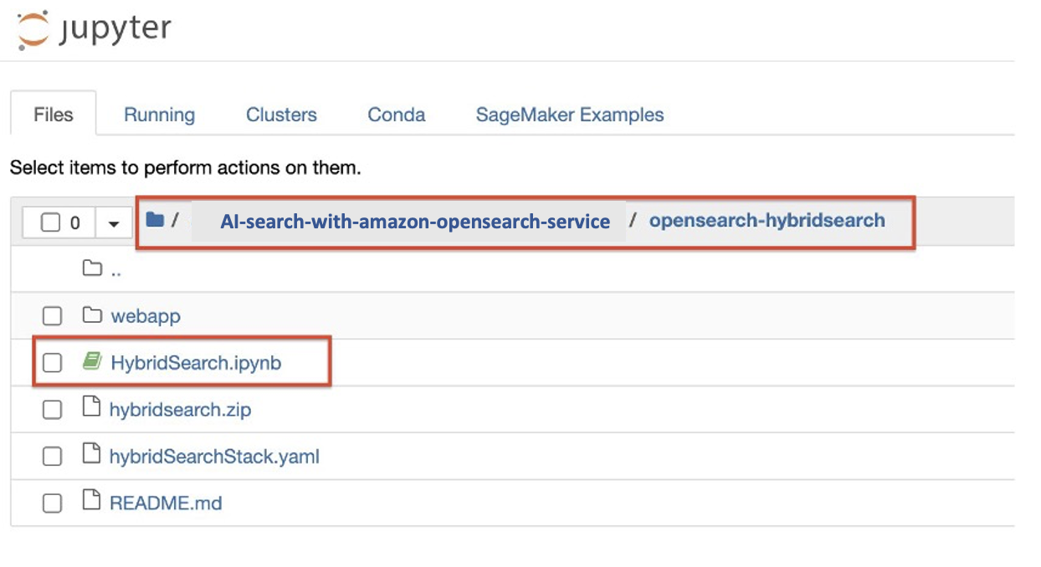Check the checkbox next to webapp
Screen dimensions: 1041x567
point(54,315)
